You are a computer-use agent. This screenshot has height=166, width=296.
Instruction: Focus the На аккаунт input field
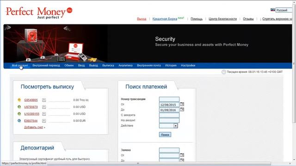coord(169,120)
